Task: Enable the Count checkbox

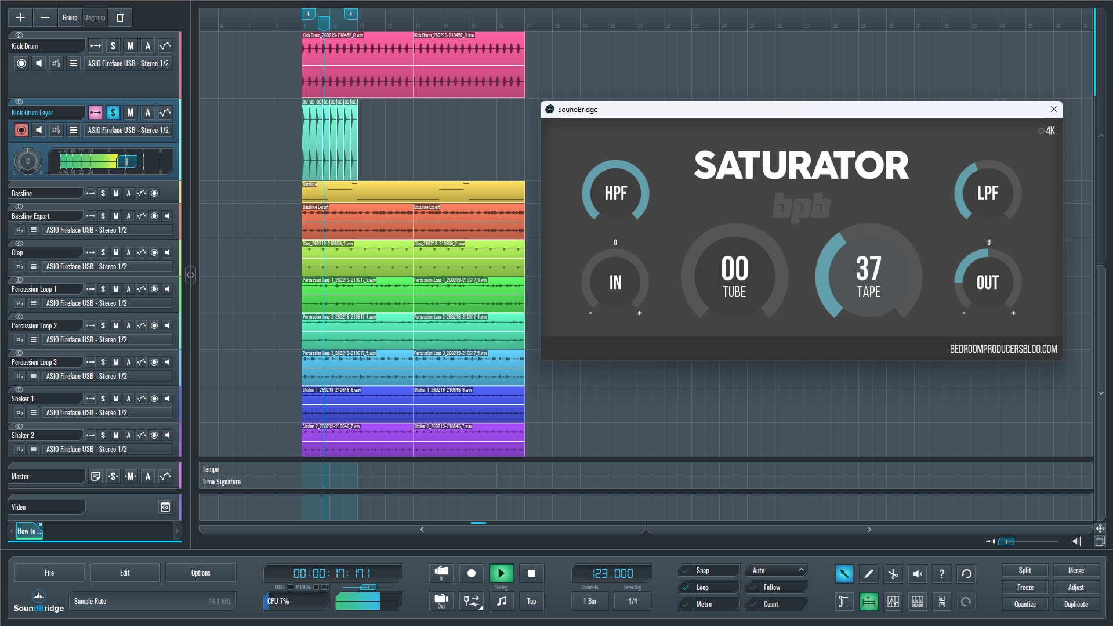Action: click(753, 605)
